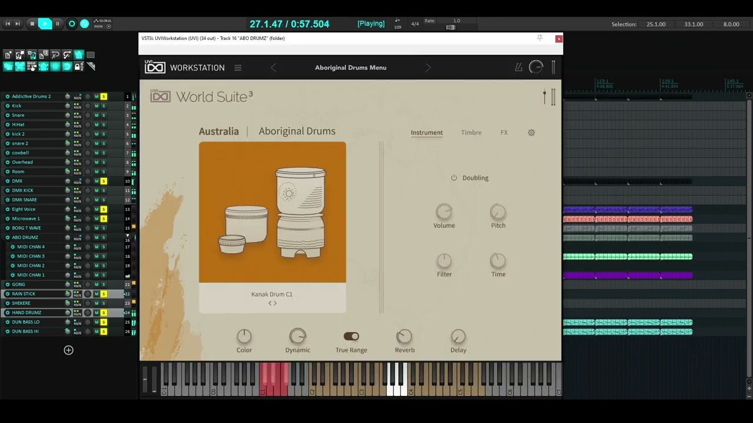The height and width of the screenshot is (423, 753).
Task: Click the undo toolbar icon
Action: click(55, 55)
